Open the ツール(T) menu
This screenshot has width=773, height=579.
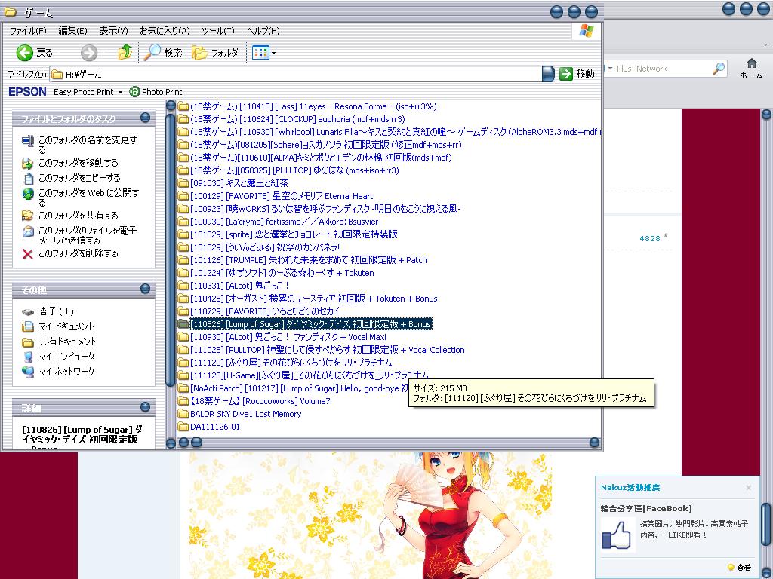pos(218,31)
